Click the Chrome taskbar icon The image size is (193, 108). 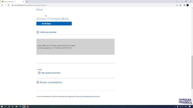(24, 106)
